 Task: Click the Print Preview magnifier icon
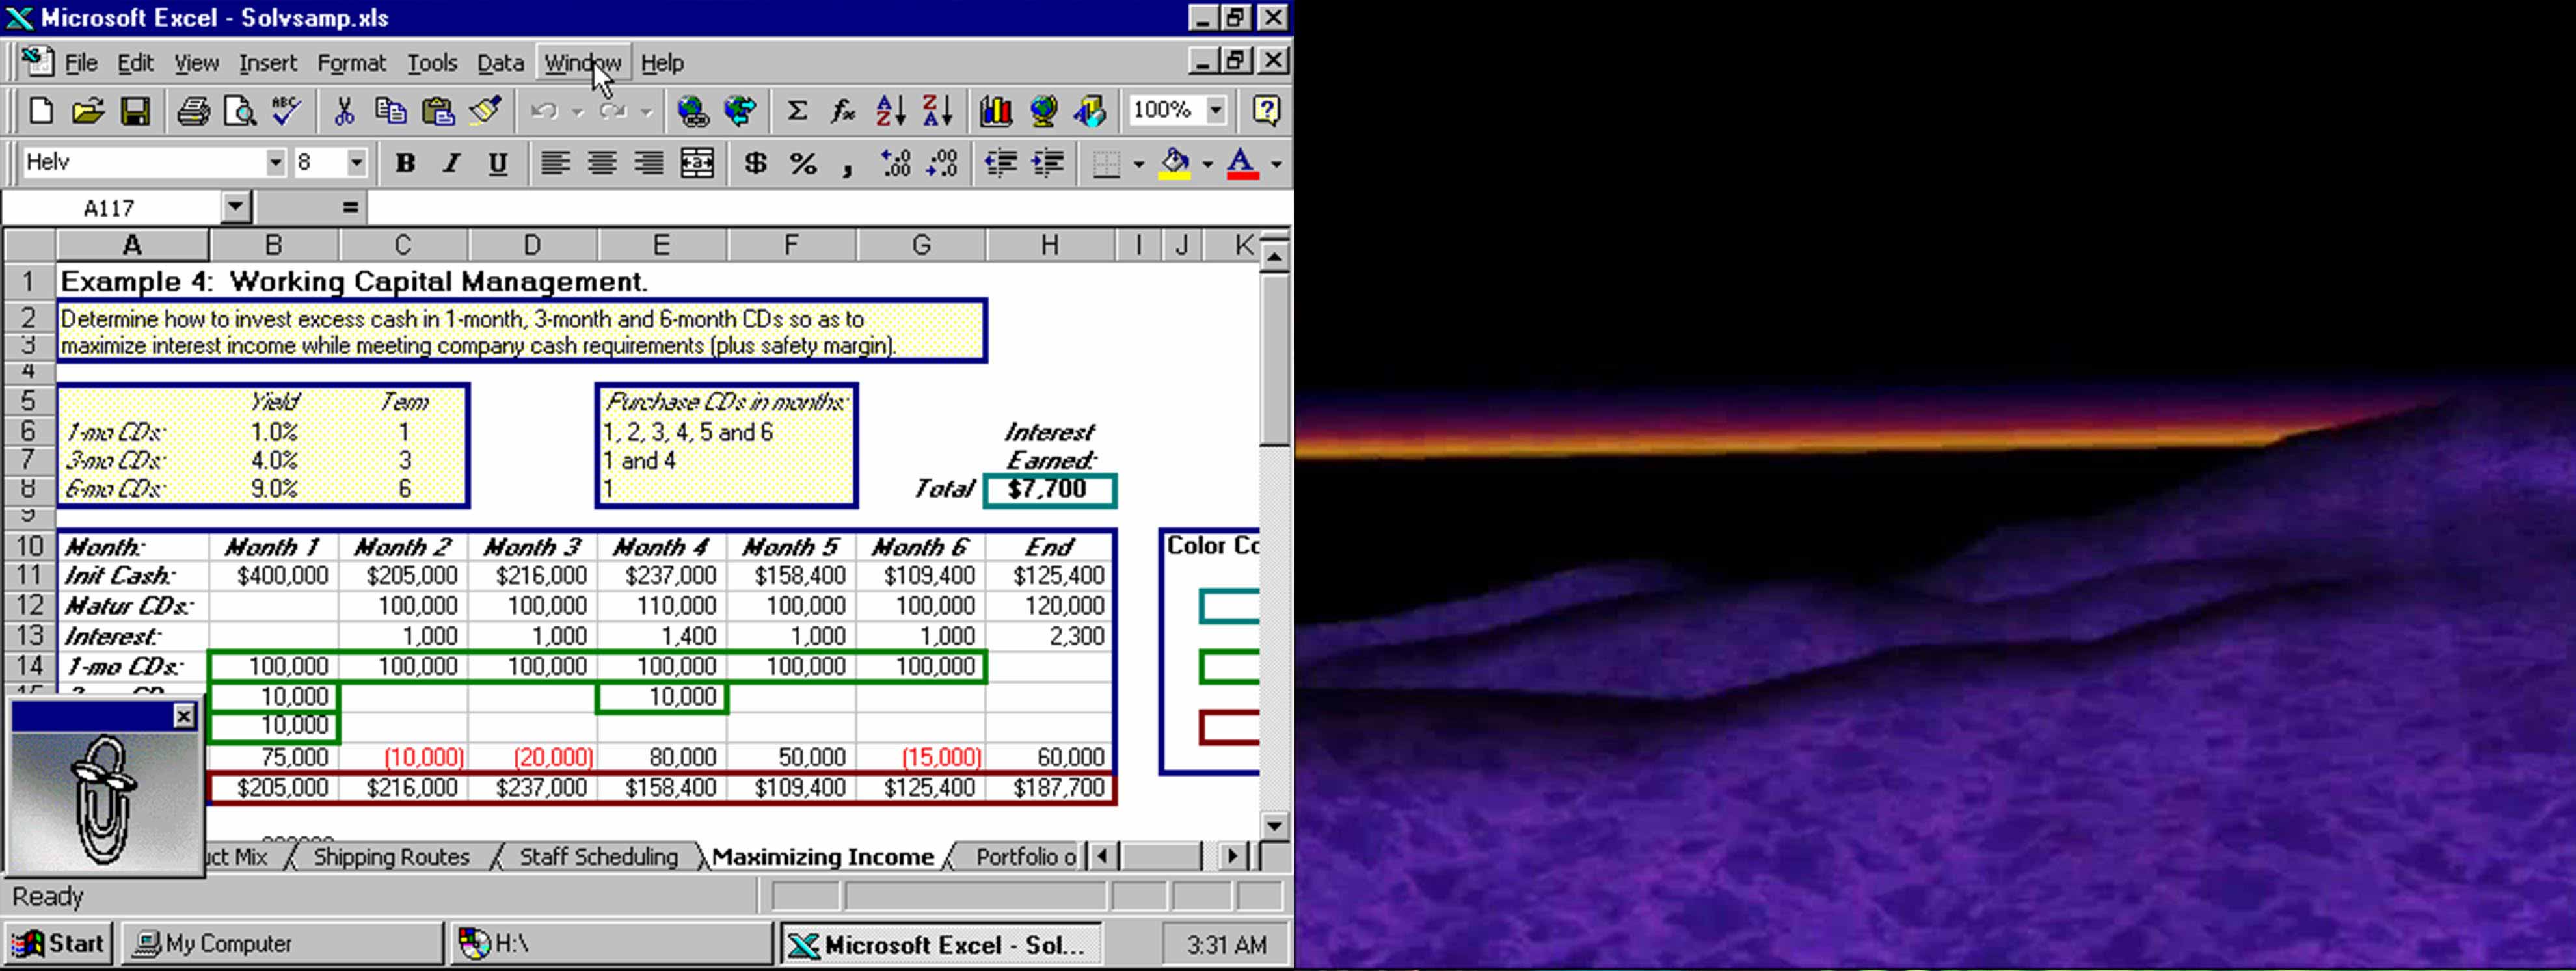[238, 110]
